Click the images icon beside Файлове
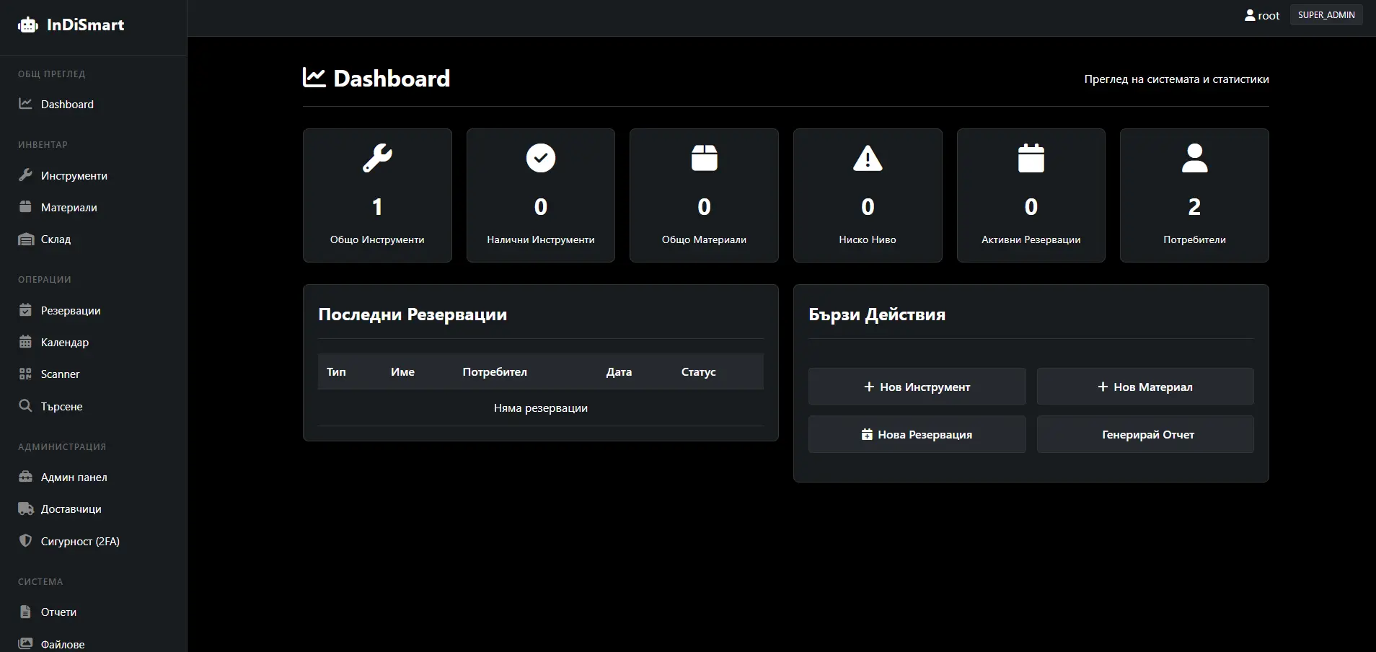Screen dimensions: 1376x652 (x=25, y=643)
